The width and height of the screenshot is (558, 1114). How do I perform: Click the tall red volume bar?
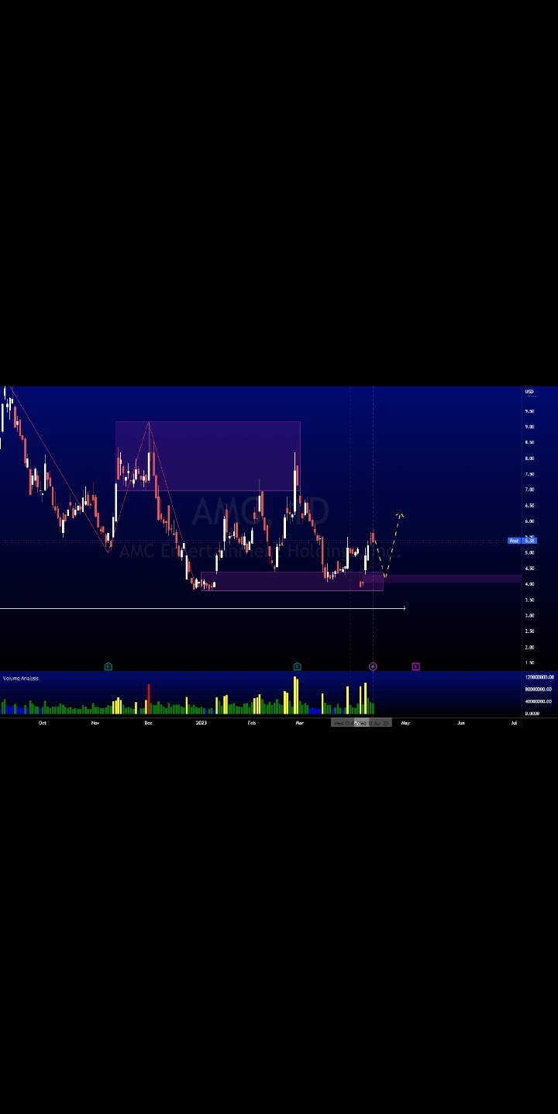click(x=149, y=699)
